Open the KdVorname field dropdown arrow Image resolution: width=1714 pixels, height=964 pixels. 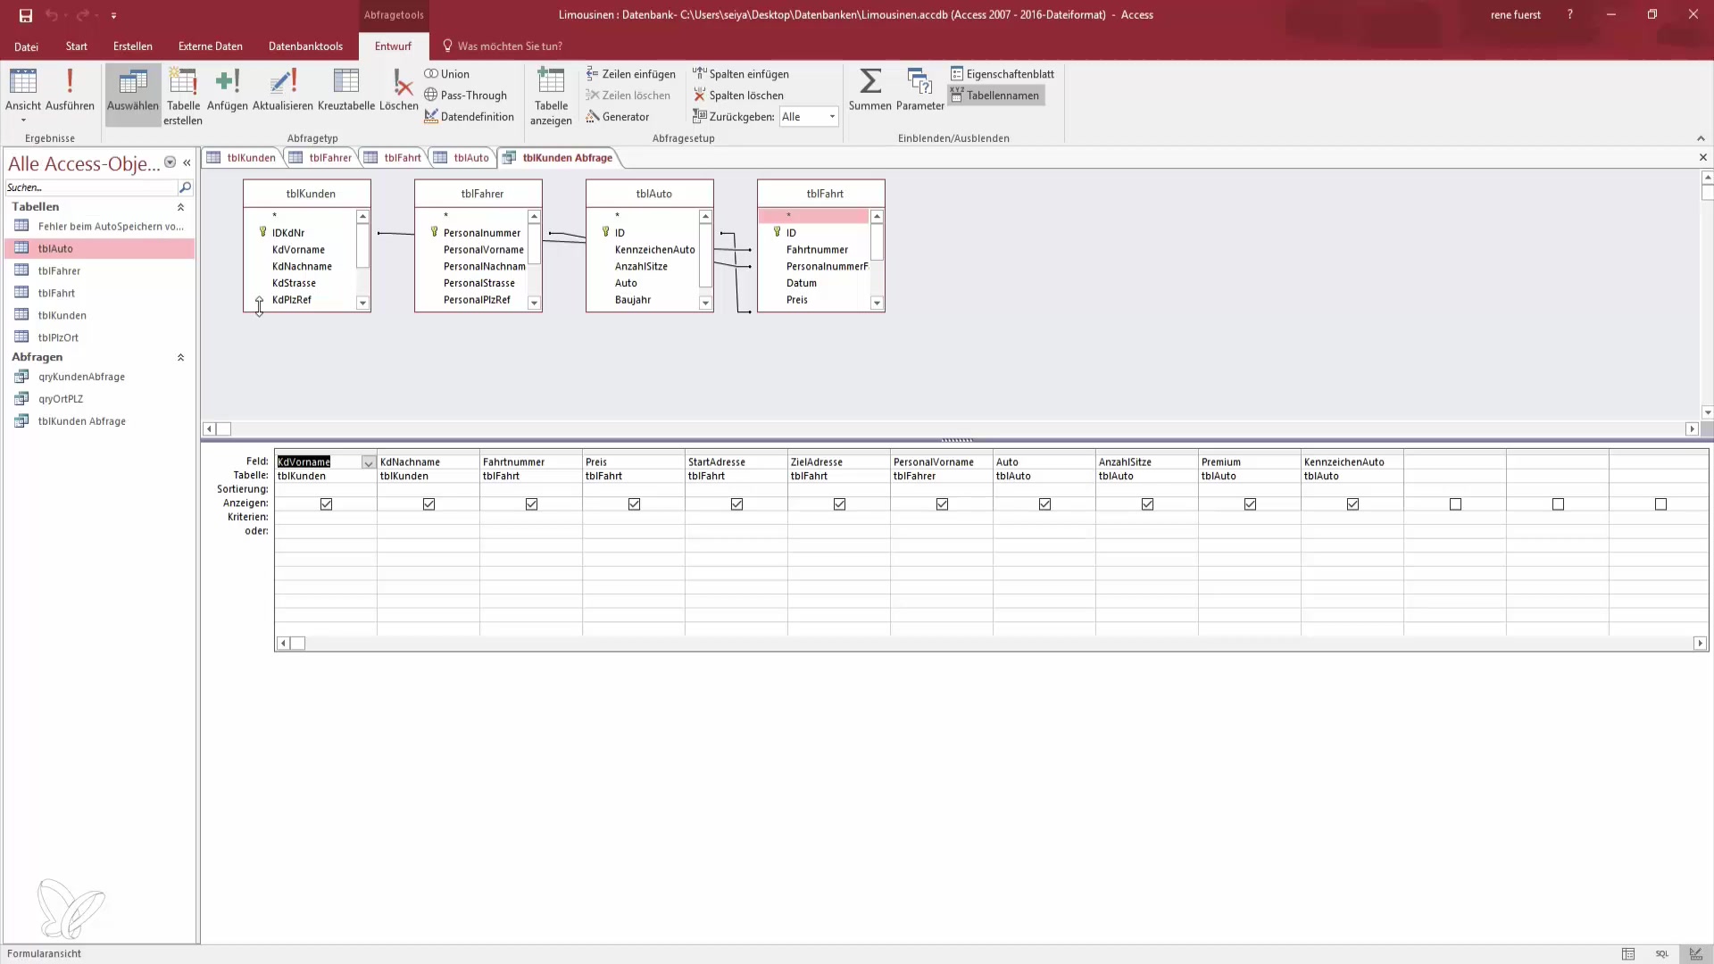[368, 462]
